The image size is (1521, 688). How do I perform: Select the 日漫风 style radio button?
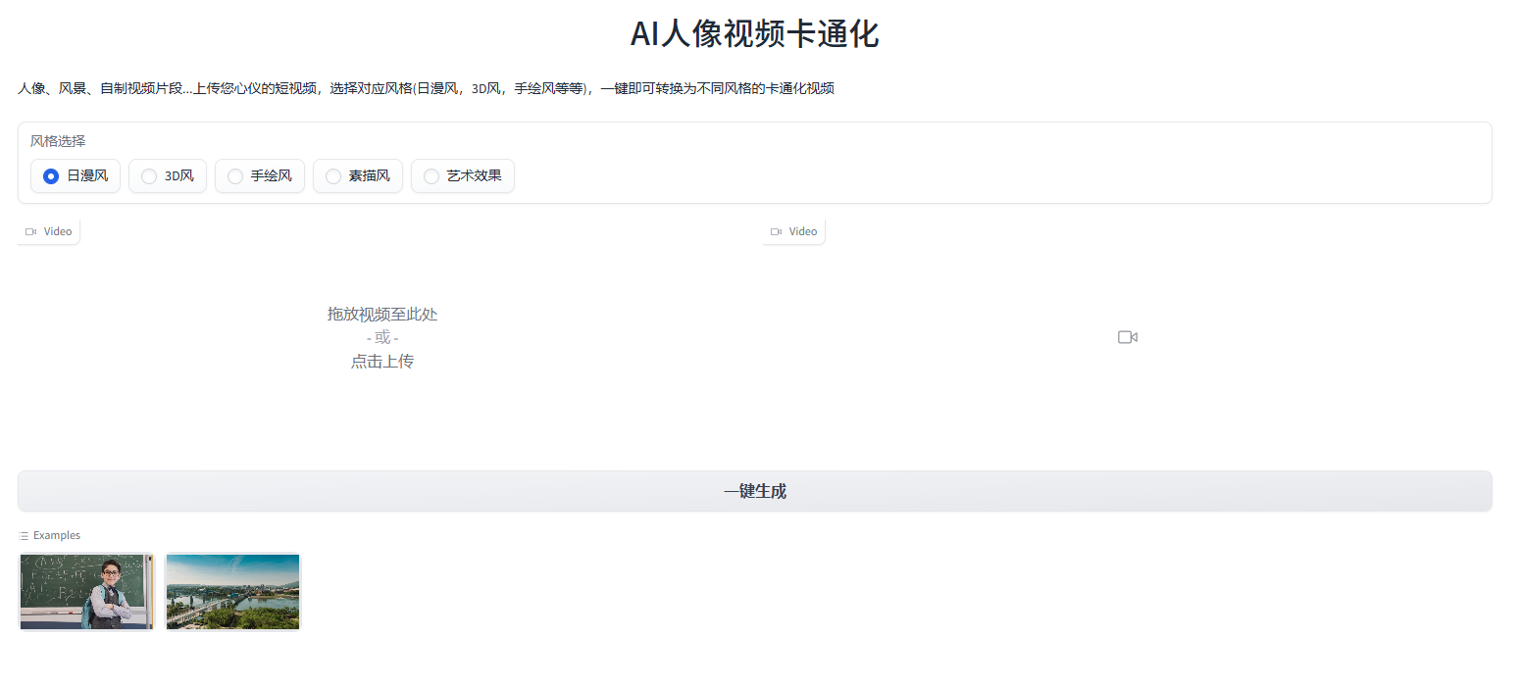click(x=52, y=176)
